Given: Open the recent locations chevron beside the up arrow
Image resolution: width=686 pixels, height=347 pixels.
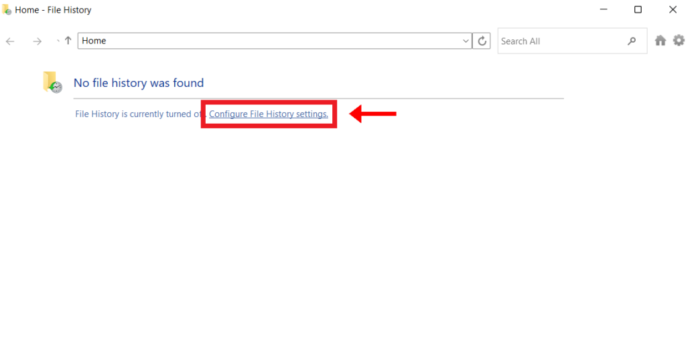Looking at the screenshot, I should [57, 41].
